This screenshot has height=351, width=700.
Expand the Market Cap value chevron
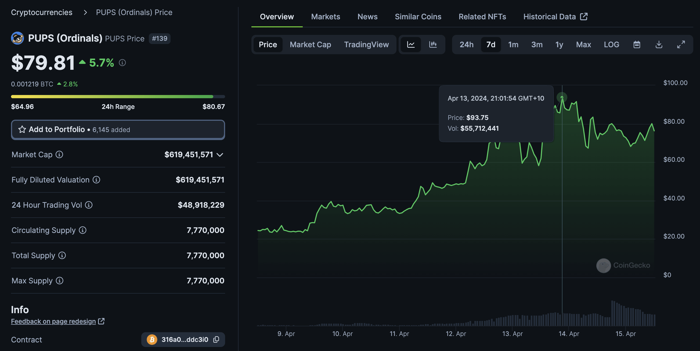tap(220, 155)
